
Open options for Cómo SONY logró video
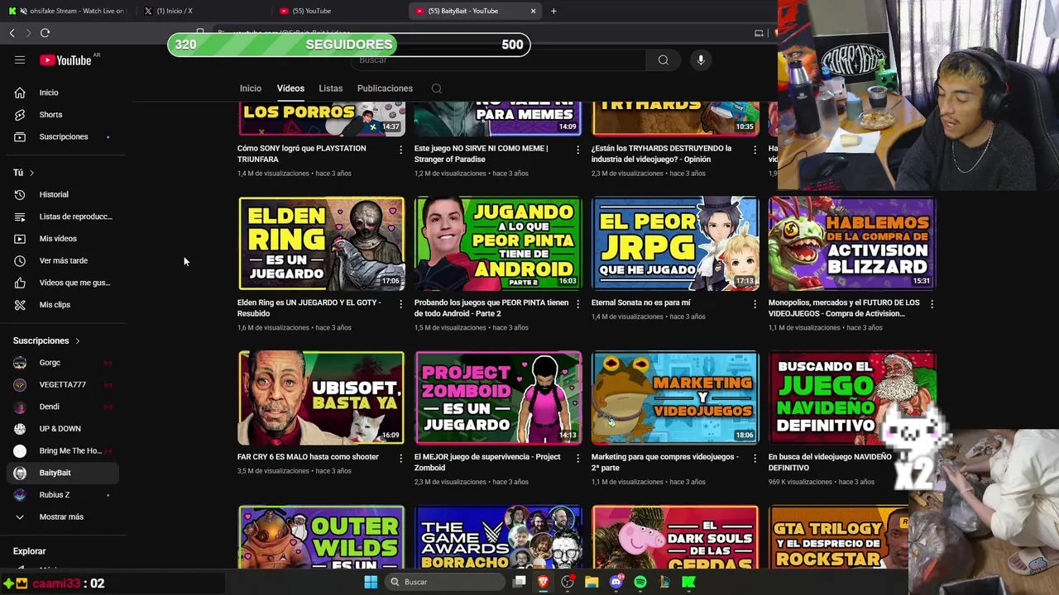[x=400, y=150]
